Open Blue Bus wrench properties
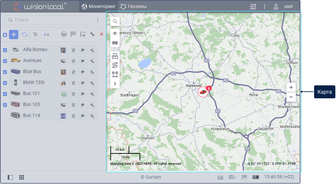Image resolution: width=336 pixels, height=185 pixels. point(92,72)
